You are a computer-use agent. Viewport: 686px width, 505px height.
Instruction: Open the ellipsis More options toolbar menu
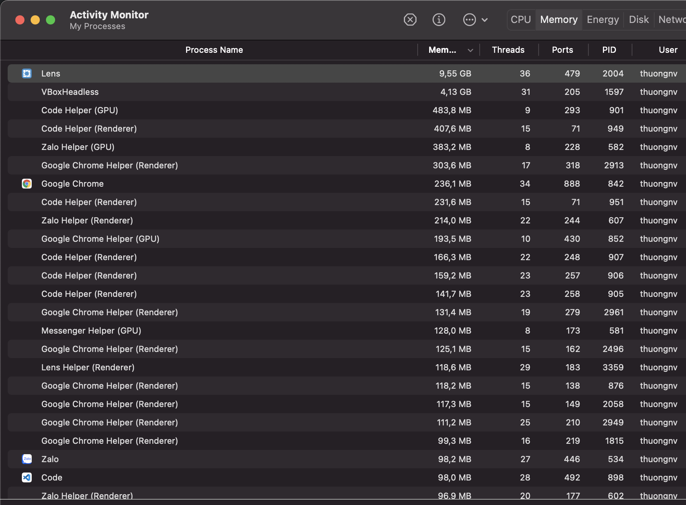point(475,20)
